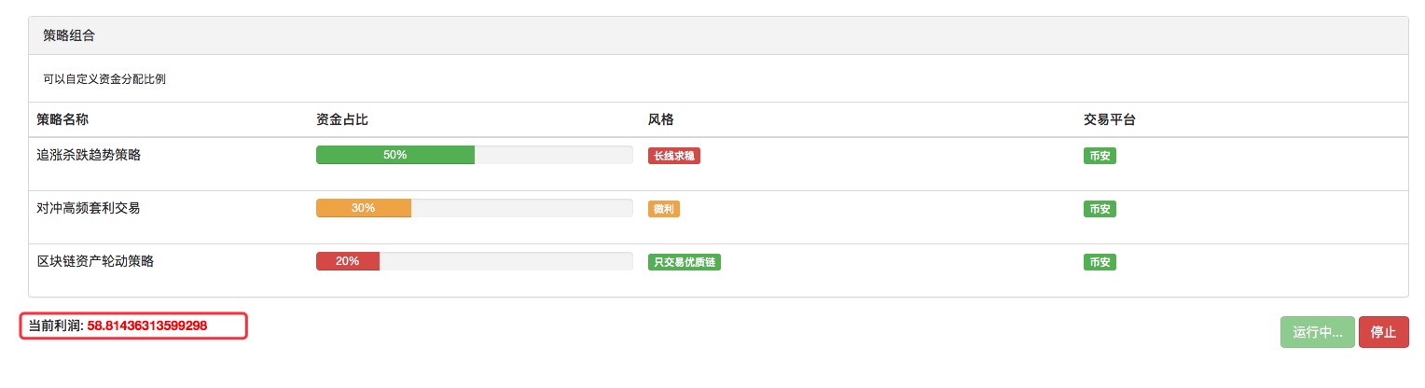The image size is (1425, 388).
Task: Click the red 停止 button
Action: click(1383, 332)
